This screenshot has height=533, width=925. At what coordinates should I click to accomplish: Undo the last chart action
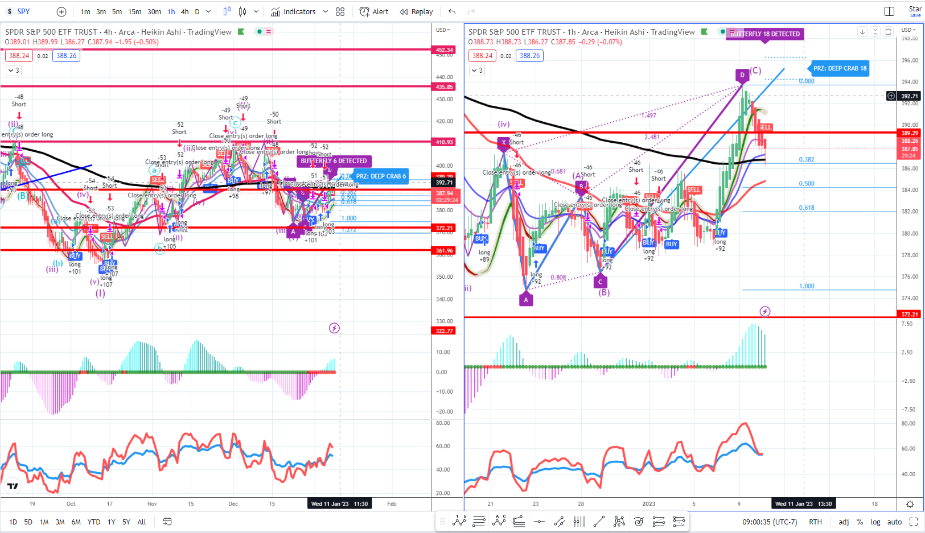point(452,11)
